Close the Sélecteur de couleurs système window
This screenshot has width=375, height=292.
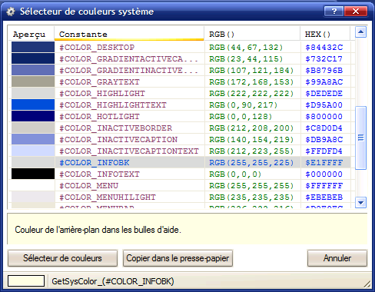pyautogui.click(x=356, y=12)
